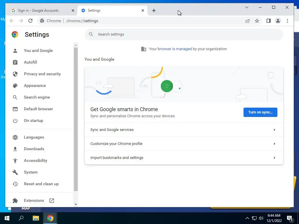Select the Settings tab
Screen dimensions: 299x224
[112, 10]
